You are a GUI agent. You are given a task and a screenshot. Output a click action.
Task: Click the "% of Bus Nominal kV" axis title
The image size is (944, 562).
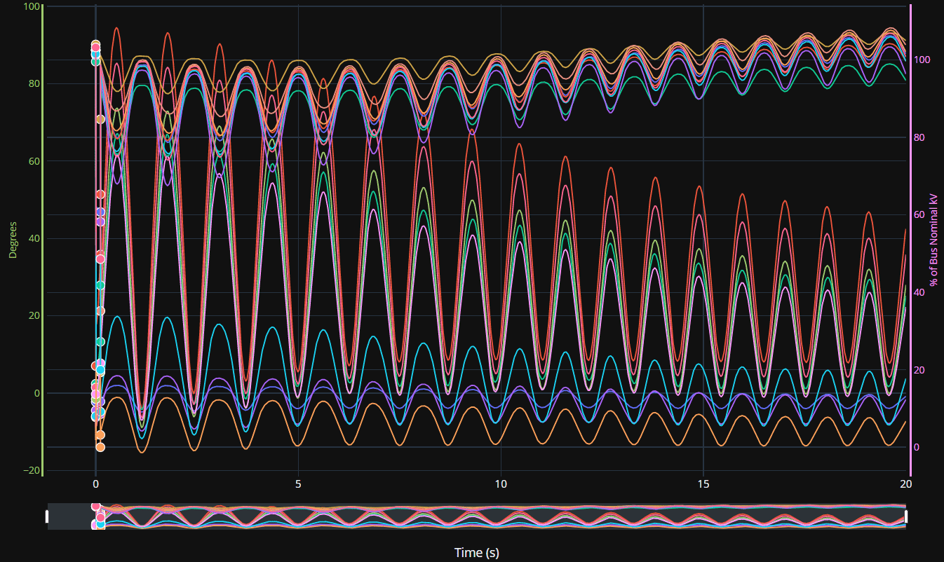point(933,240)
